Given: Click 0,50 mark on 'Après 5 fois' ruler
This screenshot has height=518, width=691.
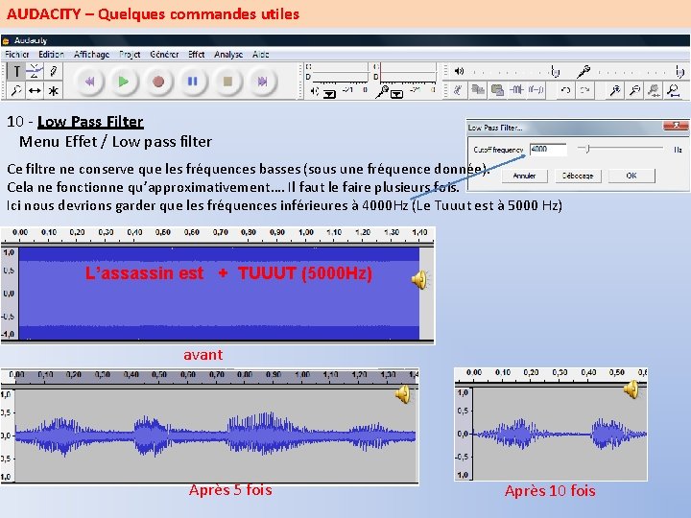Looking at the screenshot, I should coord(159,374).
